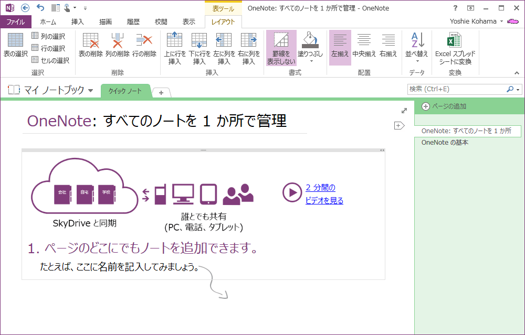This screenshot has height=335, width=525.
Task: Click the 塗りつぶし paint bucket icon
Action: coord(310,40)
